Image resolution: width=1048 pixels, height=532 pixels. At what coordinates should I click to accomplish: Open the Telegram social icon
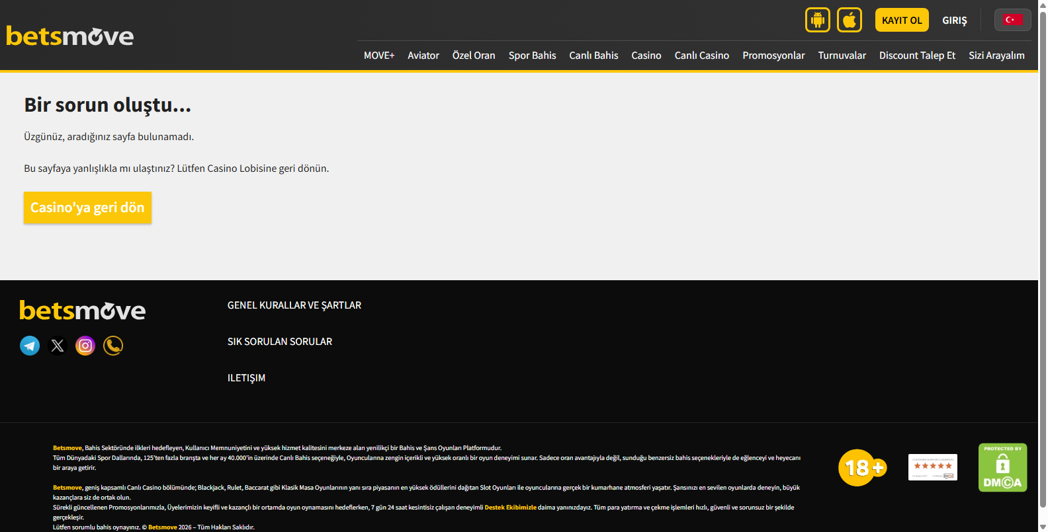tap(30, 346)
